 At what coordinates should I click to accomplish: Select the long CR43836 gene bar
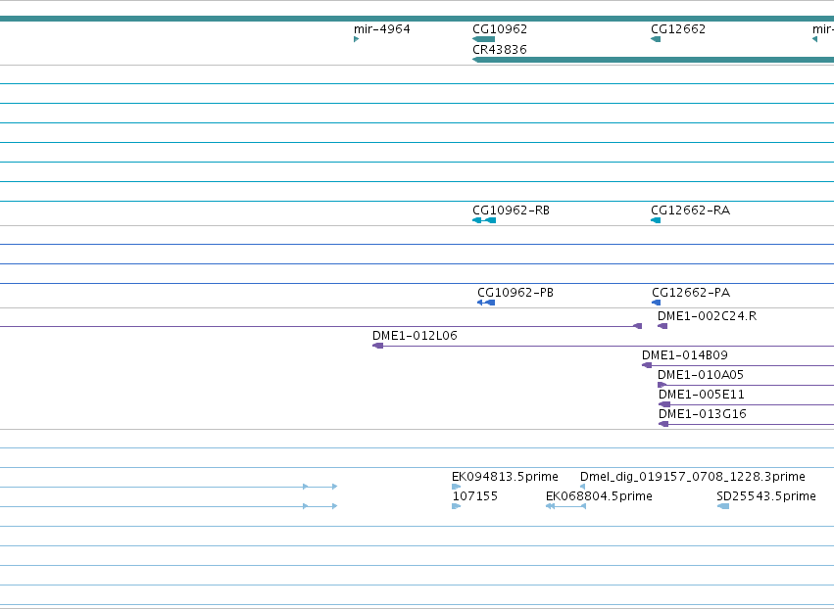coord(653,60)
